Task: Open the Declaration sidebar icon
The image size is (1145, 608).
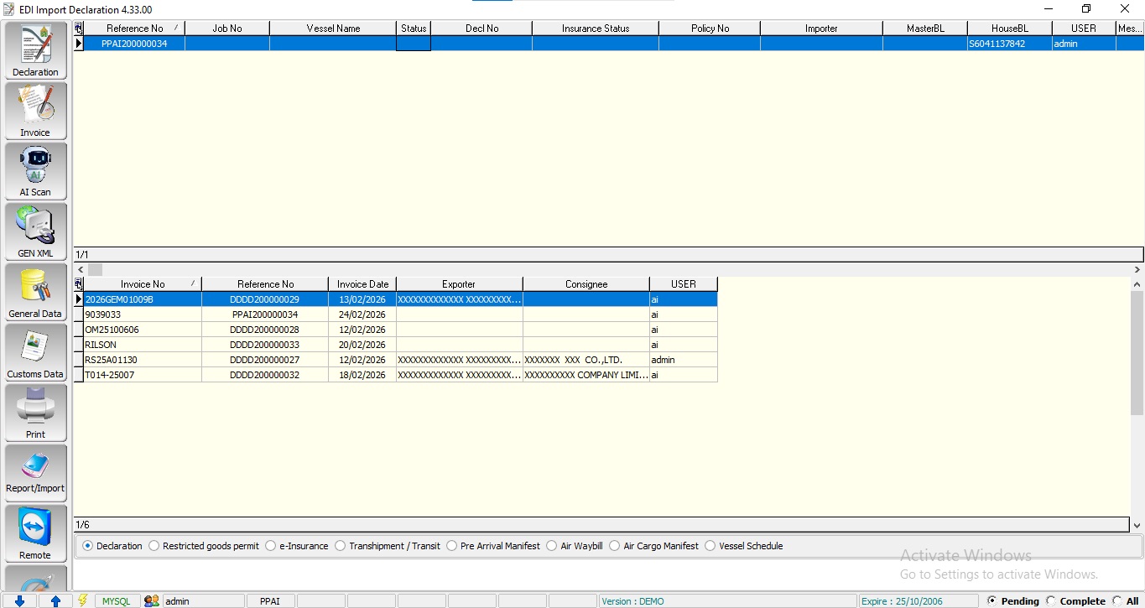Action: (x=35, y=50)
